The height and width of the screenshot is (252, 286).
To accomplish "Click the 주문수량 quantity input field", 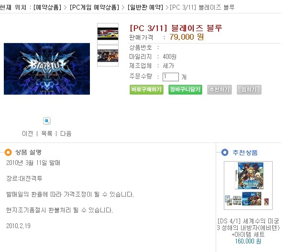I will coord(171,77).
